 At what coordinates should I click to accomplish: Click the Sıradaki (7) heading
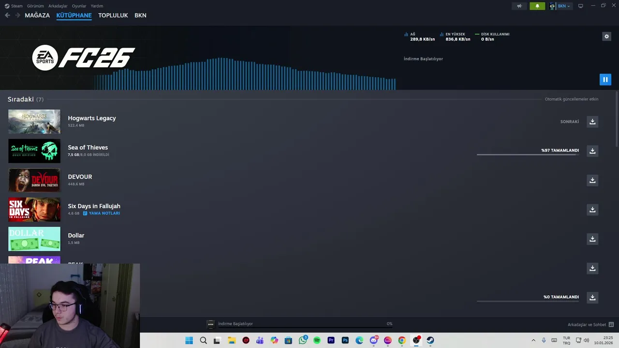[26, 99]
